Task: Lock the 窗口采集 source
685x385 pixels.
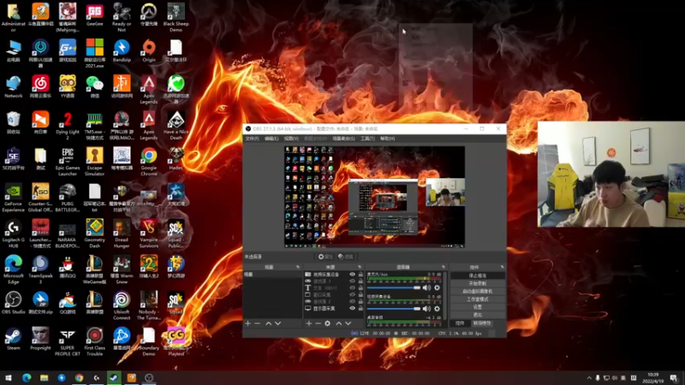Action: point(360,294)
